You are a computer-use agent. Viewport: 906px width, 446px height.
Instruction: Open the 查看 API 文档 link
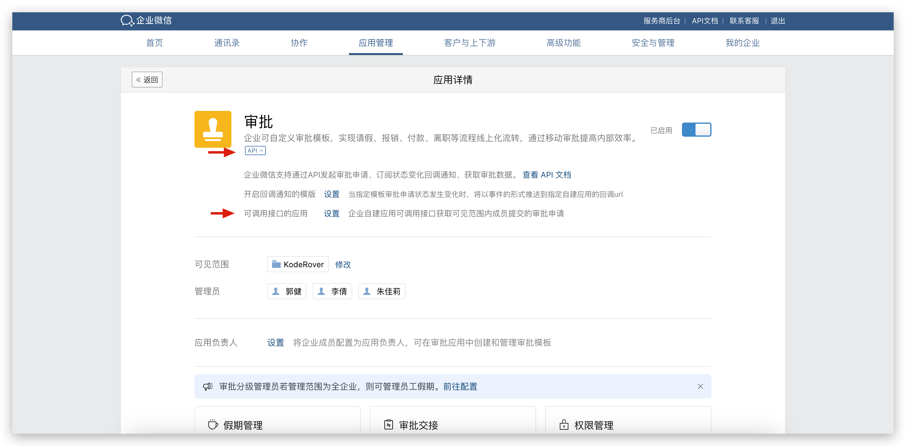click(547, 174)
